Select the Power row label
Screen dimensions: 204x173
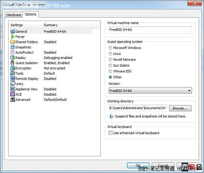click(20, 37)
